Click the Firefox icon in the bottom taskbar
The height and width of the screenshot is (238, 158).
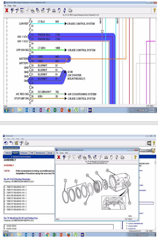coord(68,235)
